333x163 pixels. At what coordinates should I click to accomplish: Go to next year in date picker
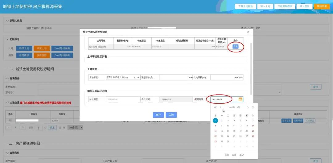point(253,108)
